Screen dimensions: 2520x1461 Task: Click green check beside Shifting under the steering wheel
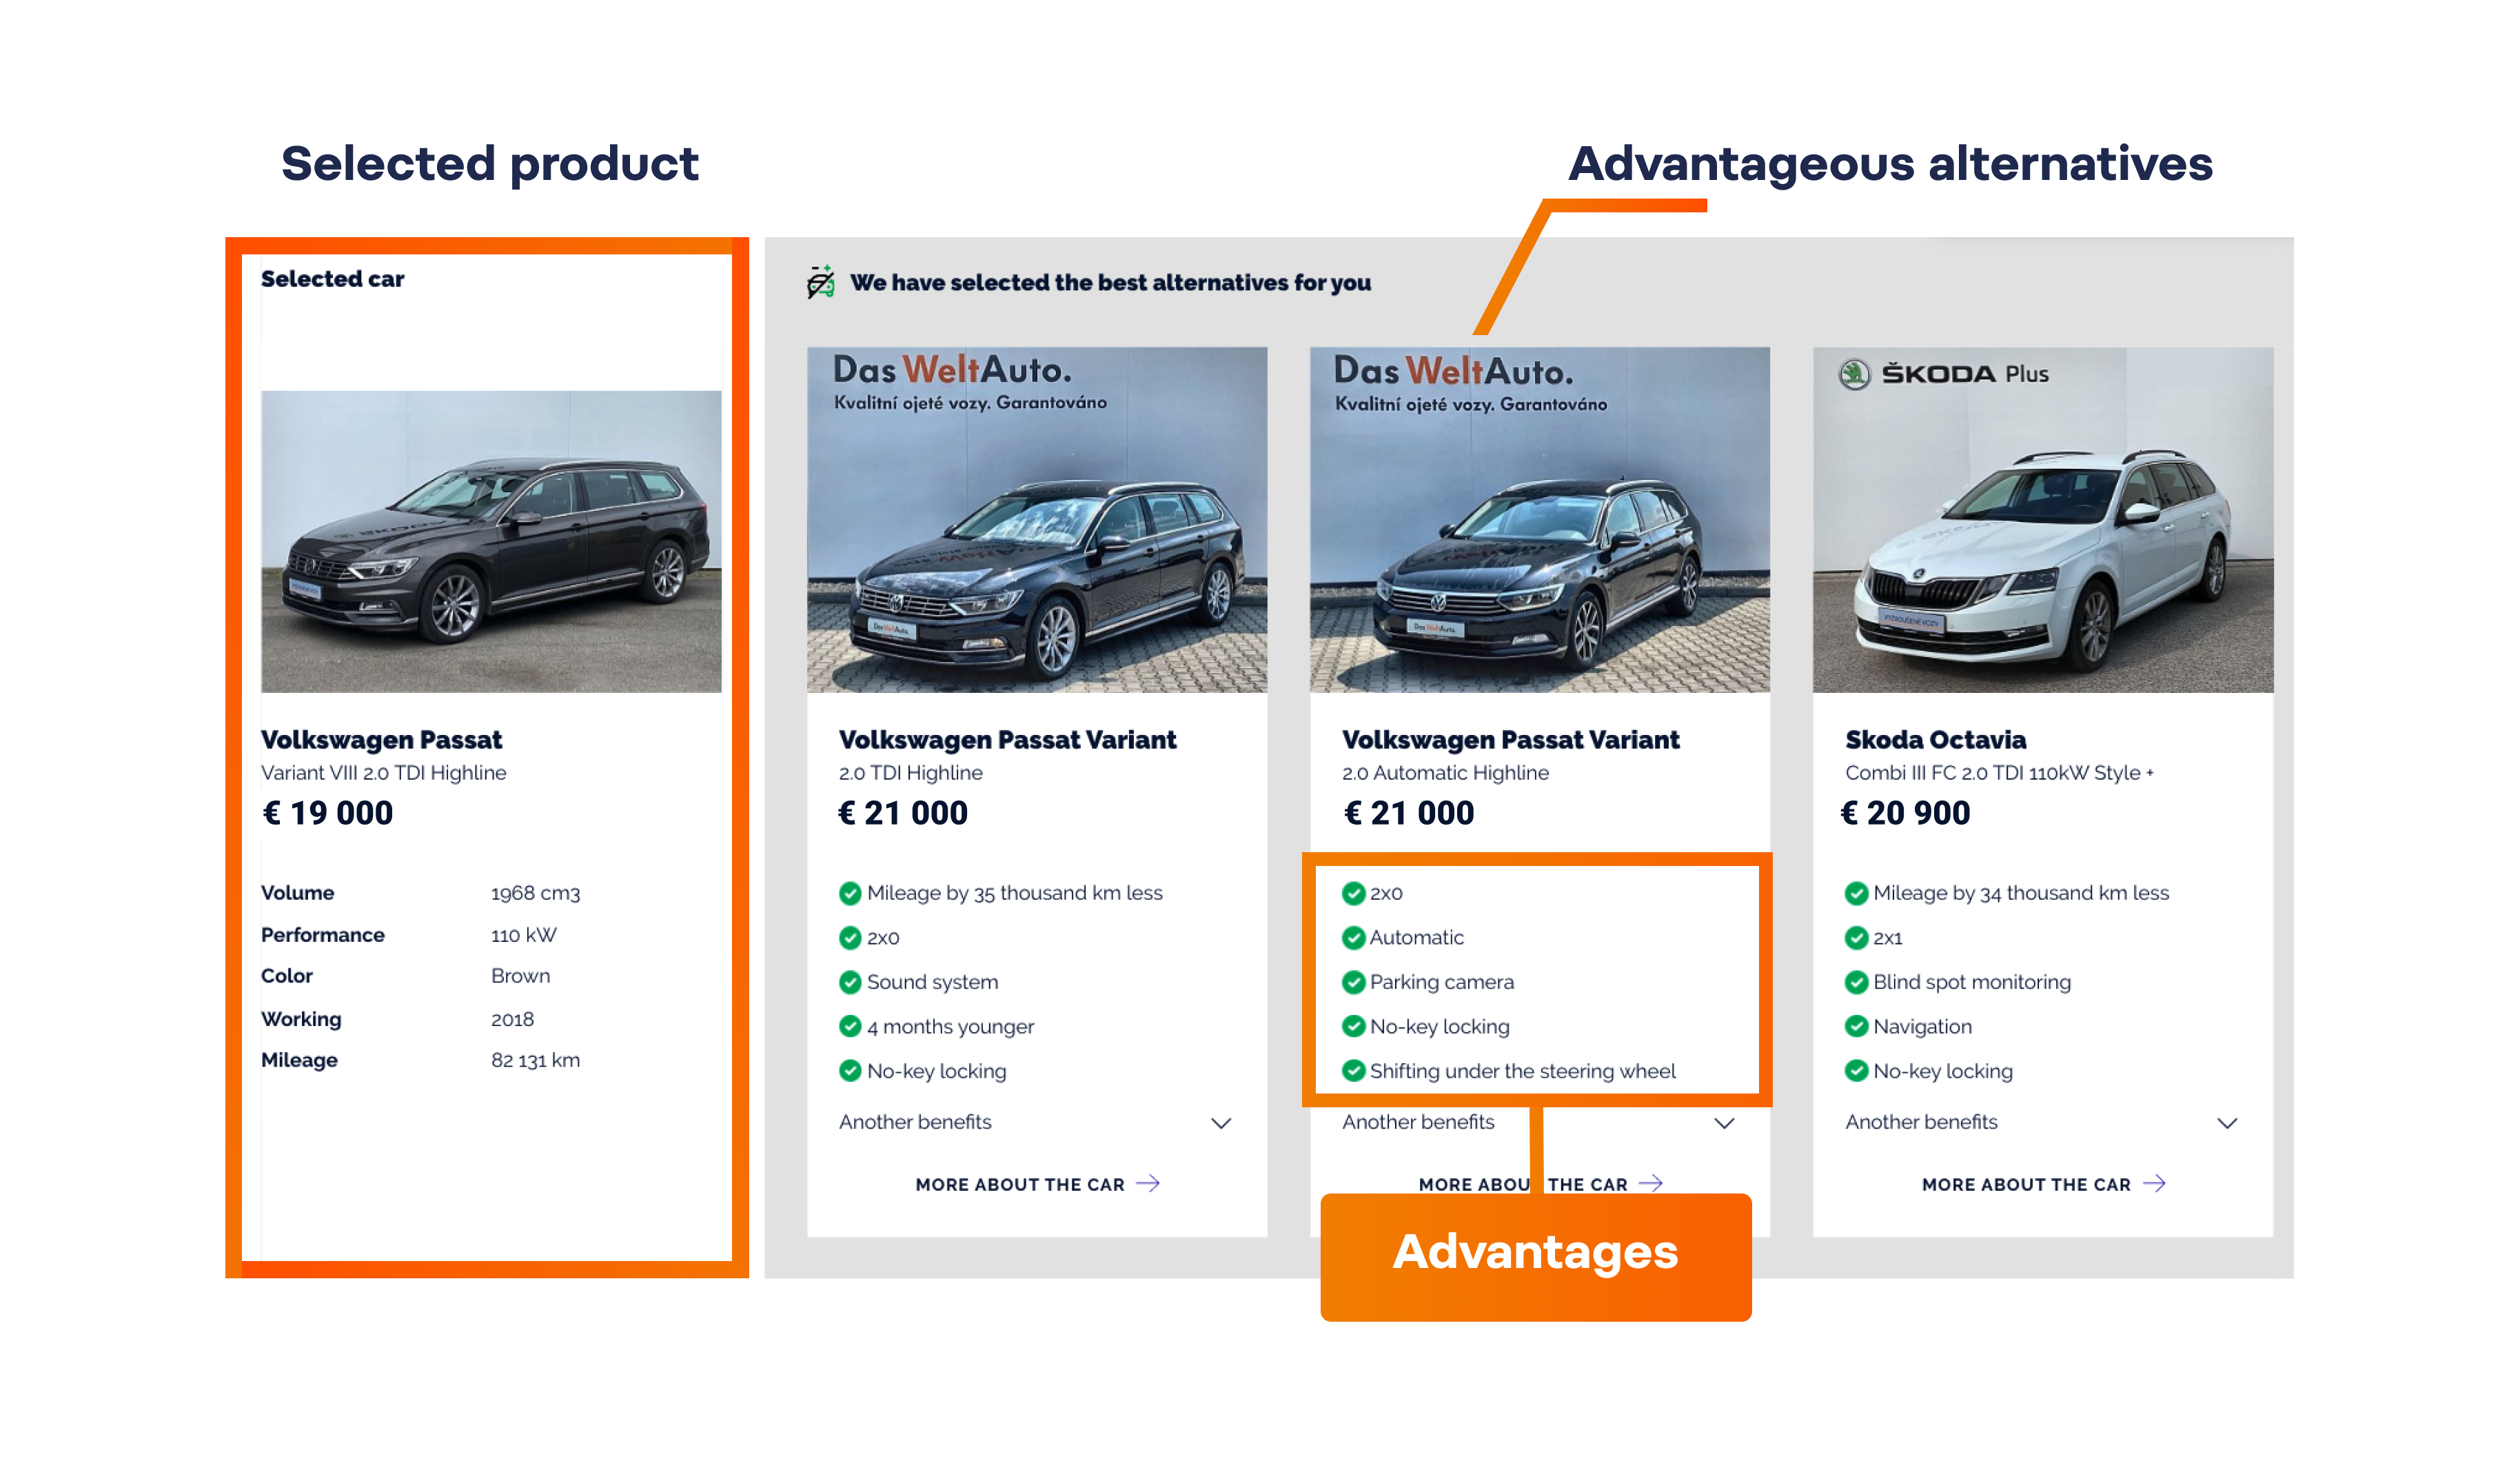pyautogui.click(x=1353, y=1071)
